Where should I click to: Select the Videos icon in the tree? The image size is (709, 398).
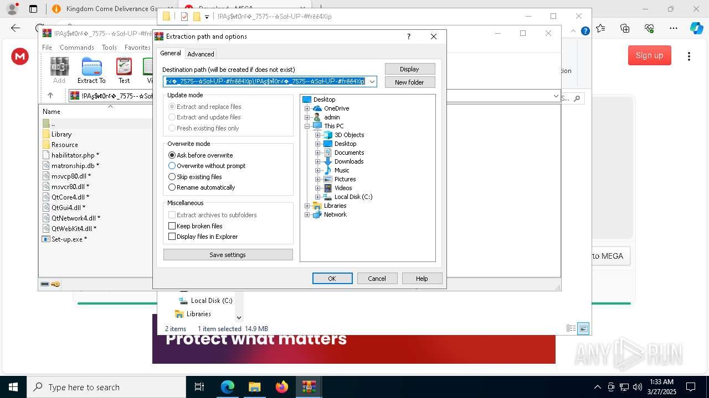pyautogui.click(x=328, y=188)
